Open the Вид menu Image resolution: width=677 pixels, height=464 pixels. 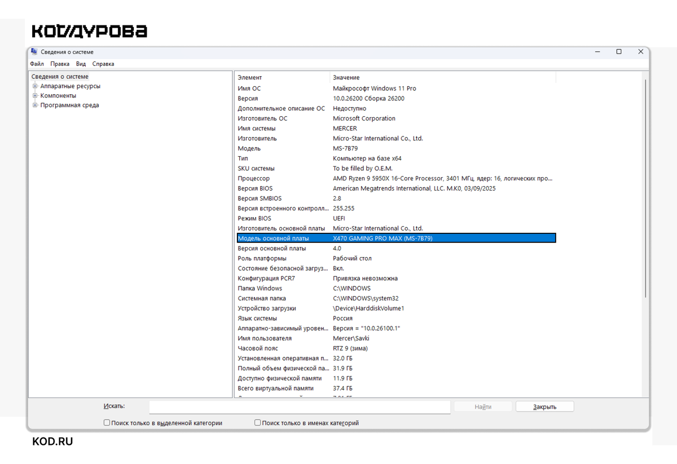81,64
